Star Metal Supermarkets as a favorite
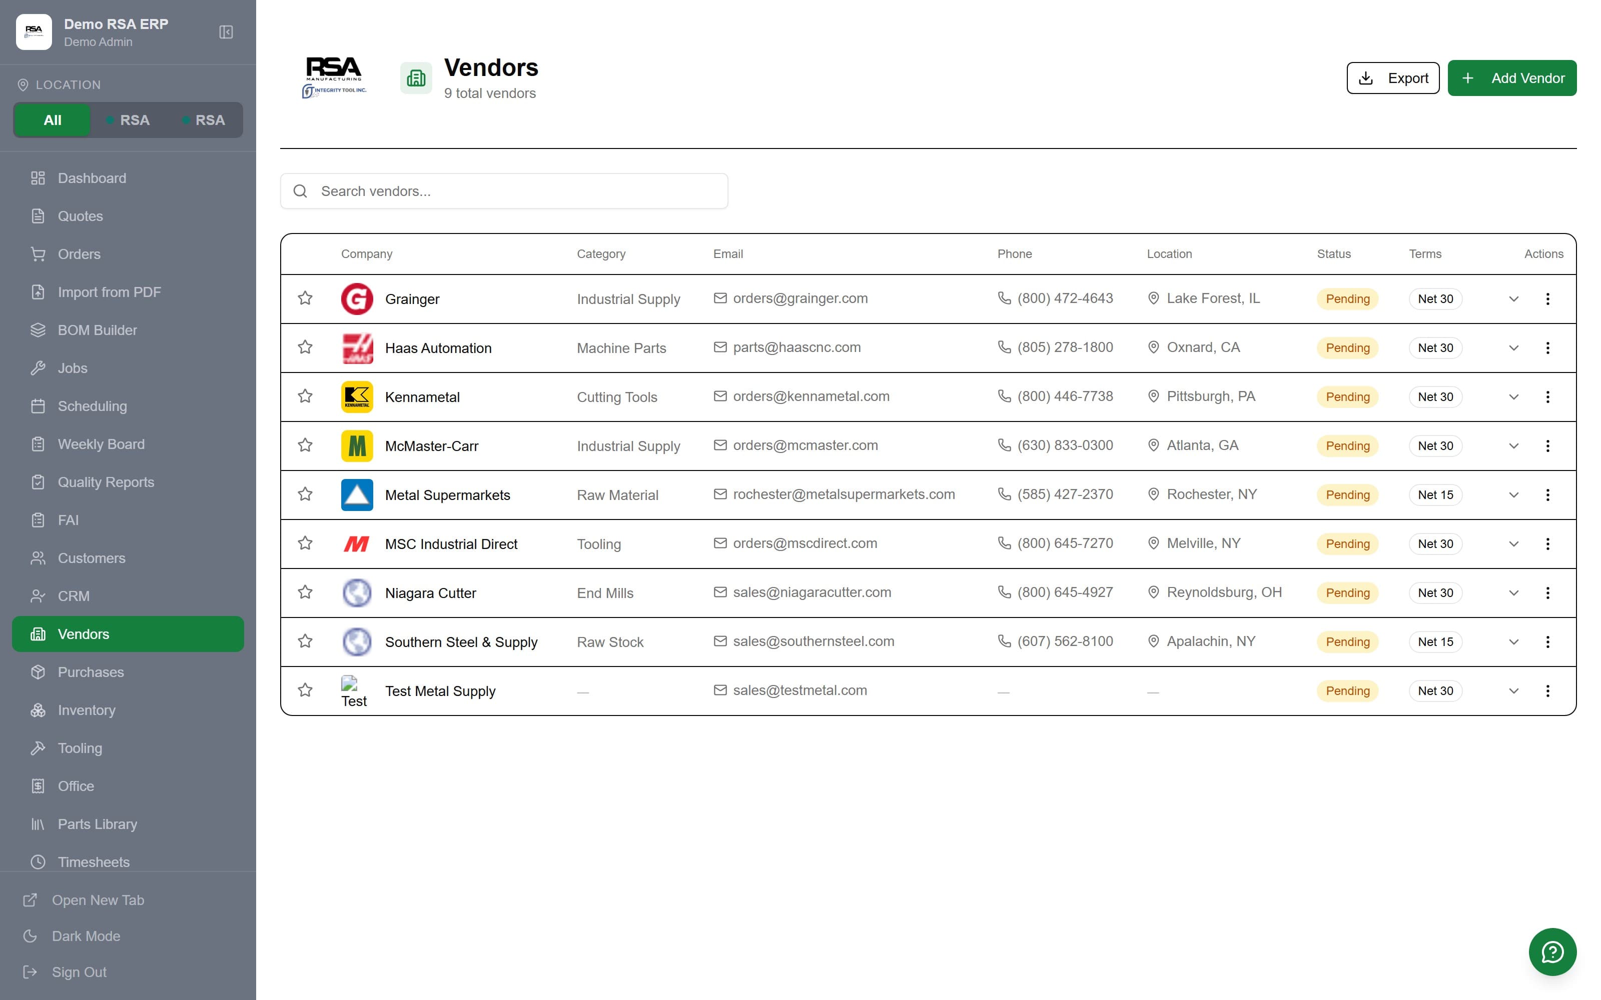 pos(305,494)
